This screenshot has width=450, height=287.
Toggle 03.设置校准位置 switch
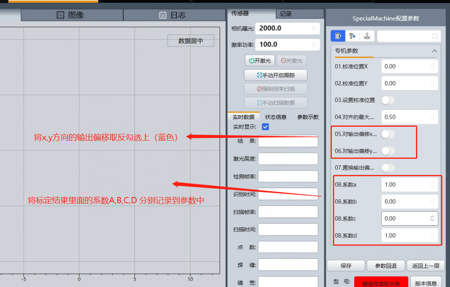tap(388, 100)
